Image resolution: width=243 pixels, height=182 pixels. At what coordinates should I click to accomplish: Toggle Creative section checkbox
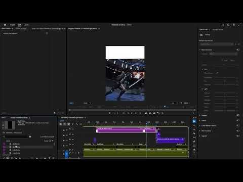pos(238,115)
